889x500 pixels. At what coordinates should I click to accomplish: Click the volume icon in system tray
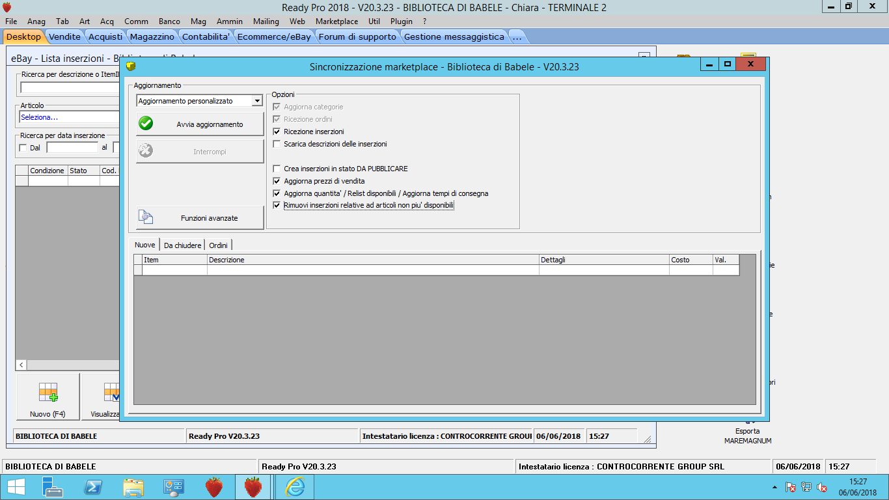tap(822, 487)
